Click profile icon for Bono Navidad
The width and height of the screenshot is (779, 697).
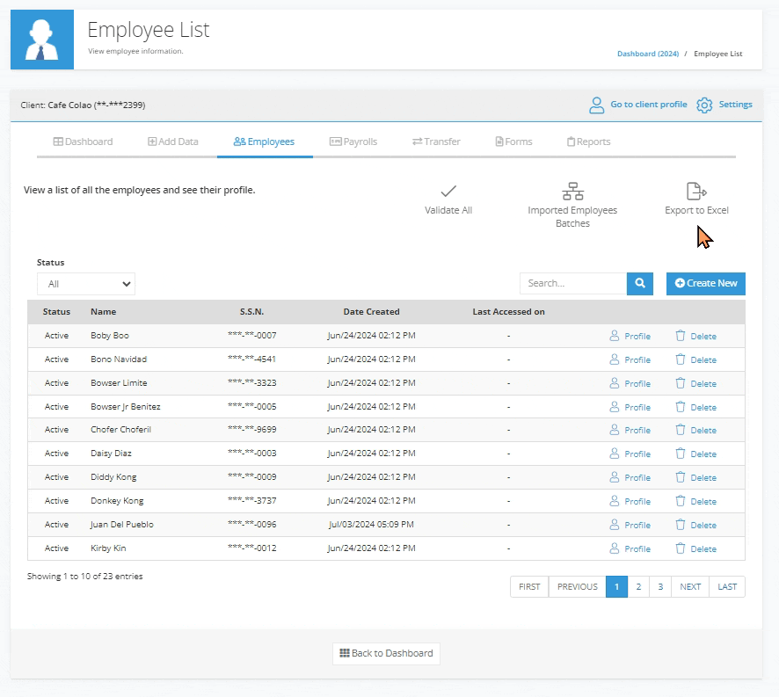[x=615, y=359]
